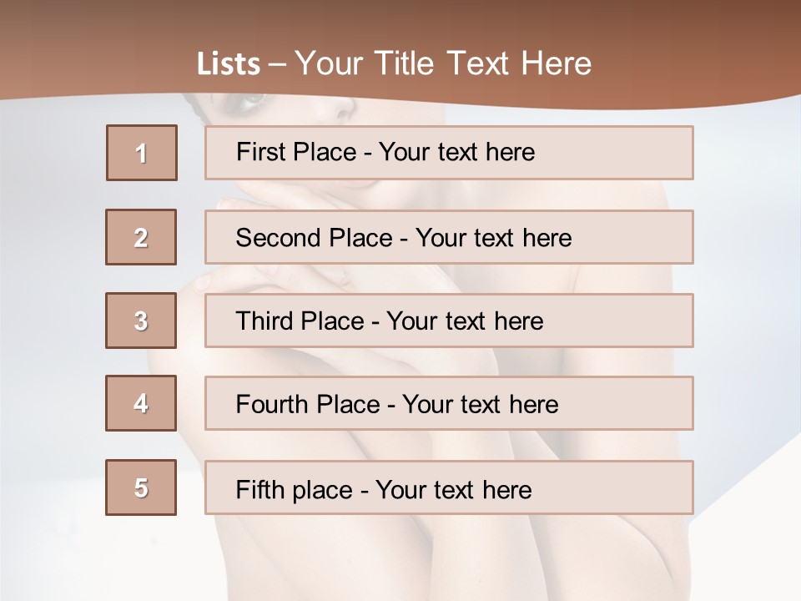Select the number 4 box
Viewport: 801px width, 601px height.
(x=141, y=403)
